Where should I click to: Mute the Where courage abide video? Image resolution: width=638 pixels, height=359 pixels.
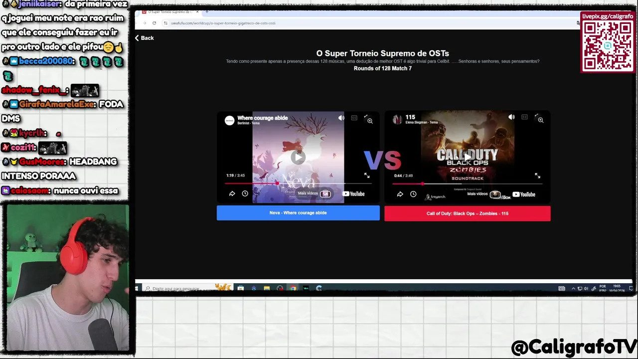[341, 118]
